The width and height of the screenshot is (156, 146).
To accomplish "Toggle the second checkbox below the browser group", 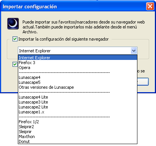I will (x=15, y=64).
